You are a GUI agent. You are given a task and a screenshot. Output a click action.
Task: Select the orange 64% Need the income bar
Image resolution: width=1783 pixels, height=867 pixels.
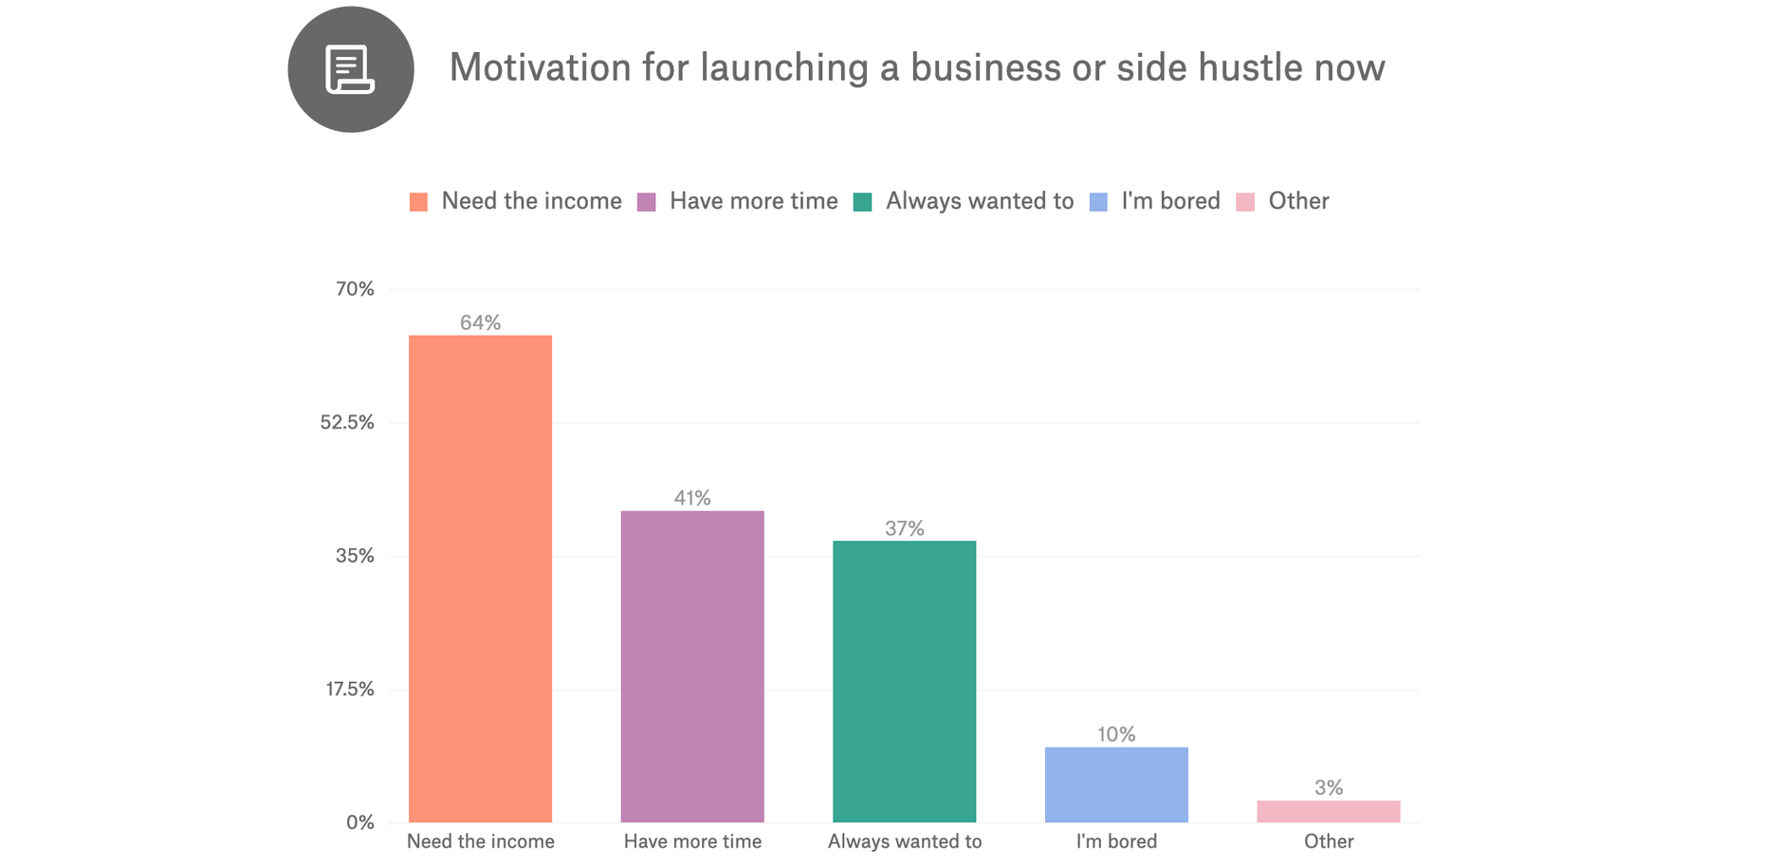coord(480,579)
